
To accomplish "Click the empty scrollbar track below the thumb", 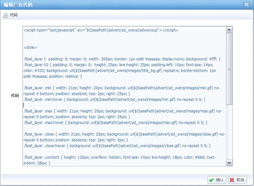I will tap(229, 136).
